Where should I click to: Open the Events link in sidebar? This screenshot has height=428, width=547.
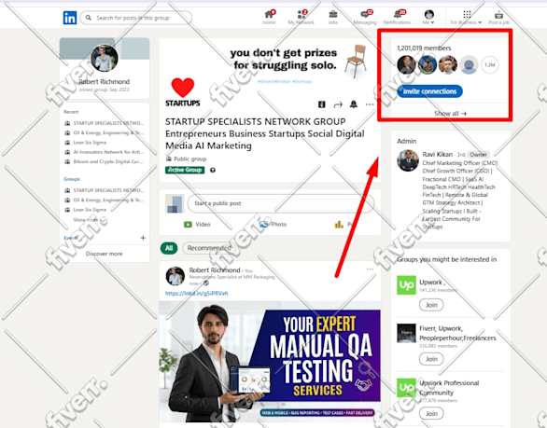tap(71, 238)
